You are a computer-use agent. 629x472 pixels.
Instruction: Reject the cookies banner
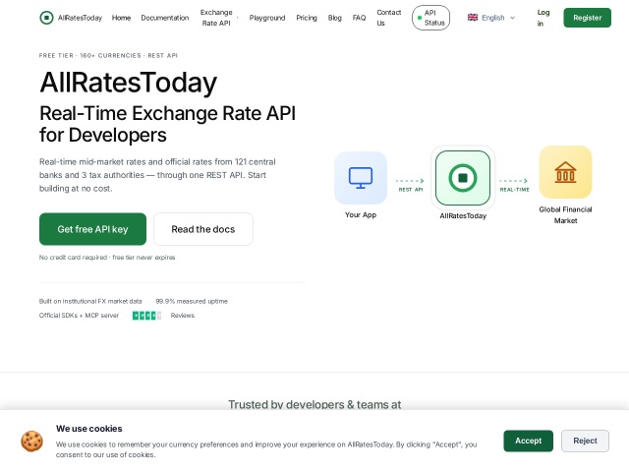coord(585,441)
